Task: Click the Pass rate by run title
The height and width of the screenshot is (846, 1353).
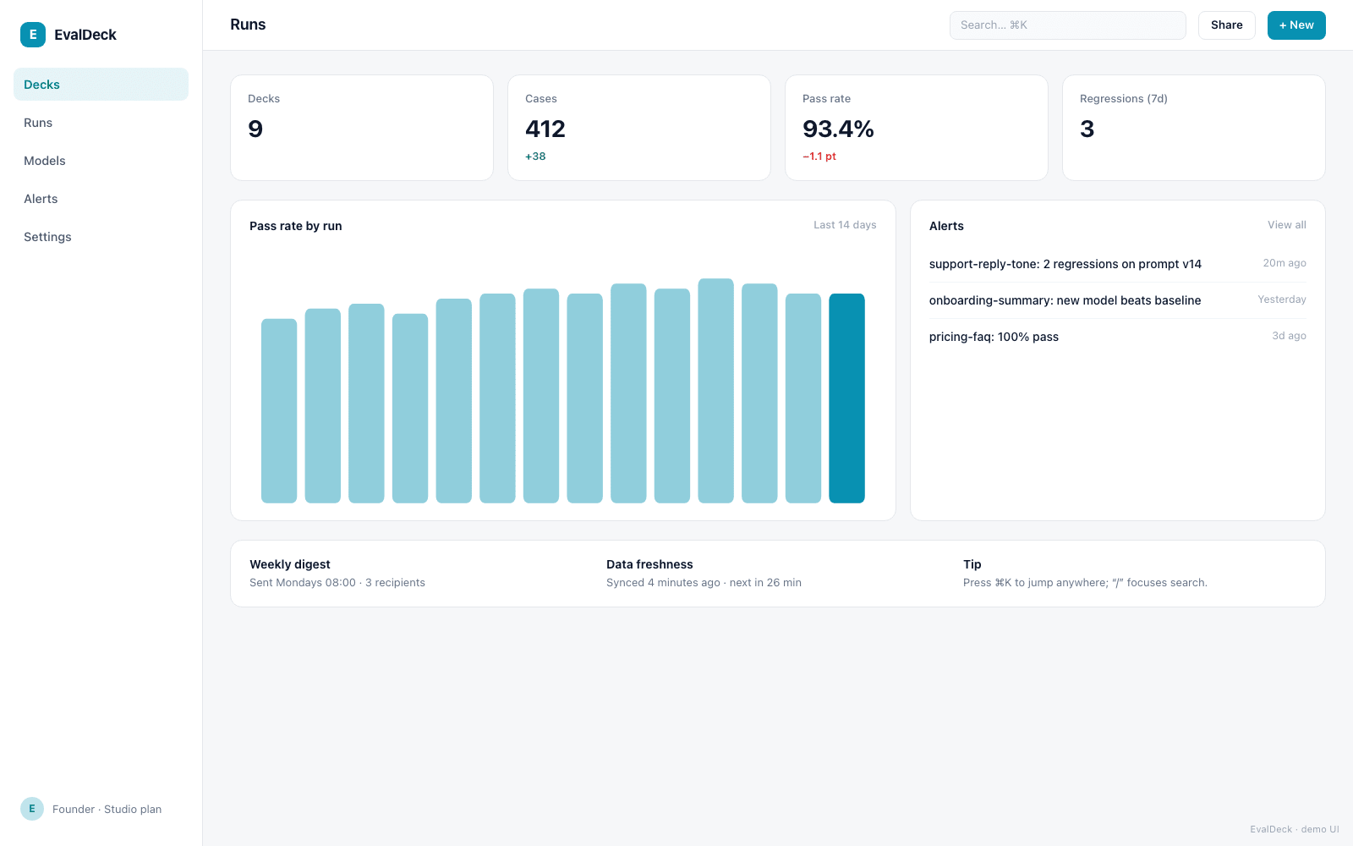Action: tap(296, 226)
